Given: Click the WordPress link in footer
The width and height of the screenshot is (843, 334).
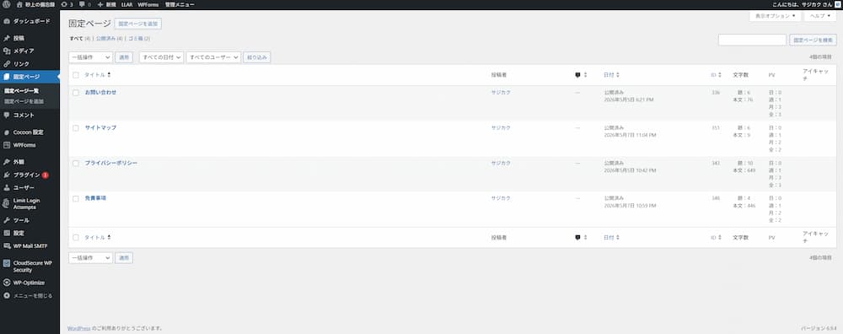Looking at the screenshot, I should click(79, 328).
